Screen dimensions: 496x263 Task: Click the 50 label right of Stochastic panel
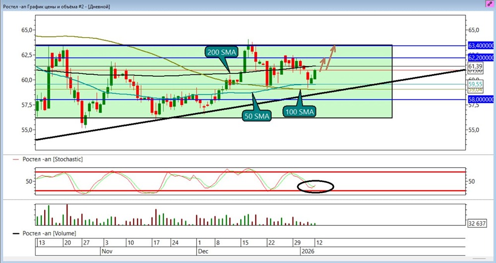[472, 181]
